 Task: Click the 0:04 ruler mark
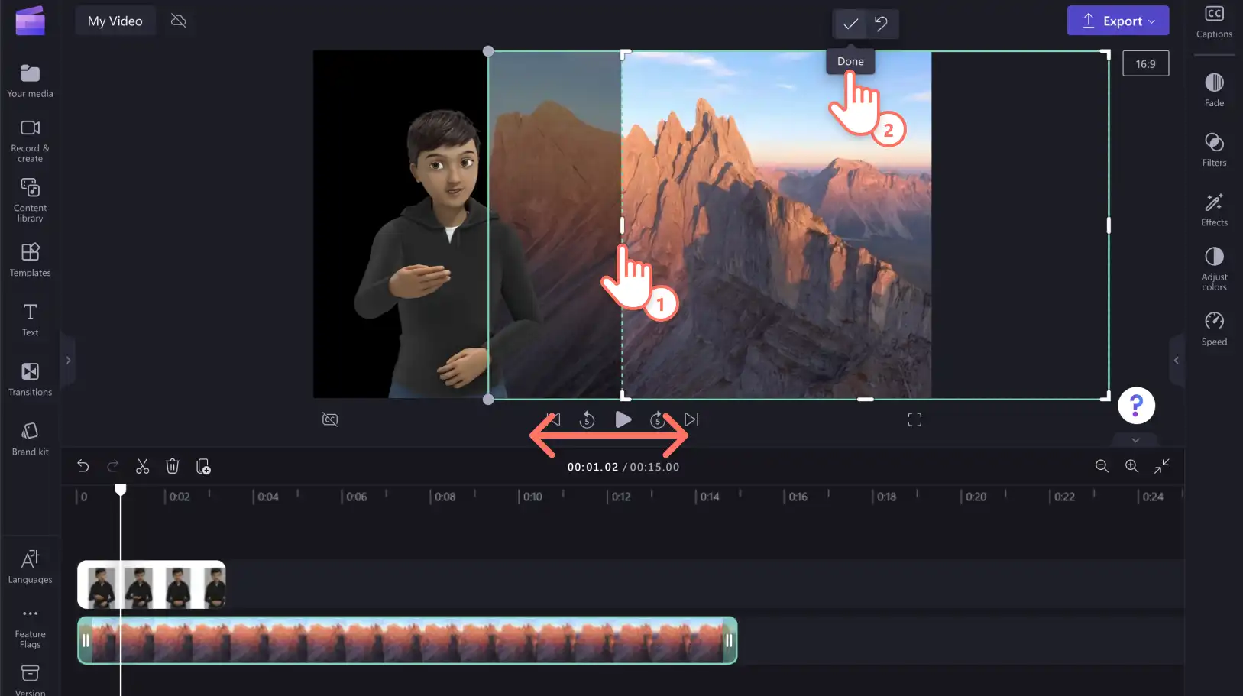pyautogui.click(x=267, y=497)
